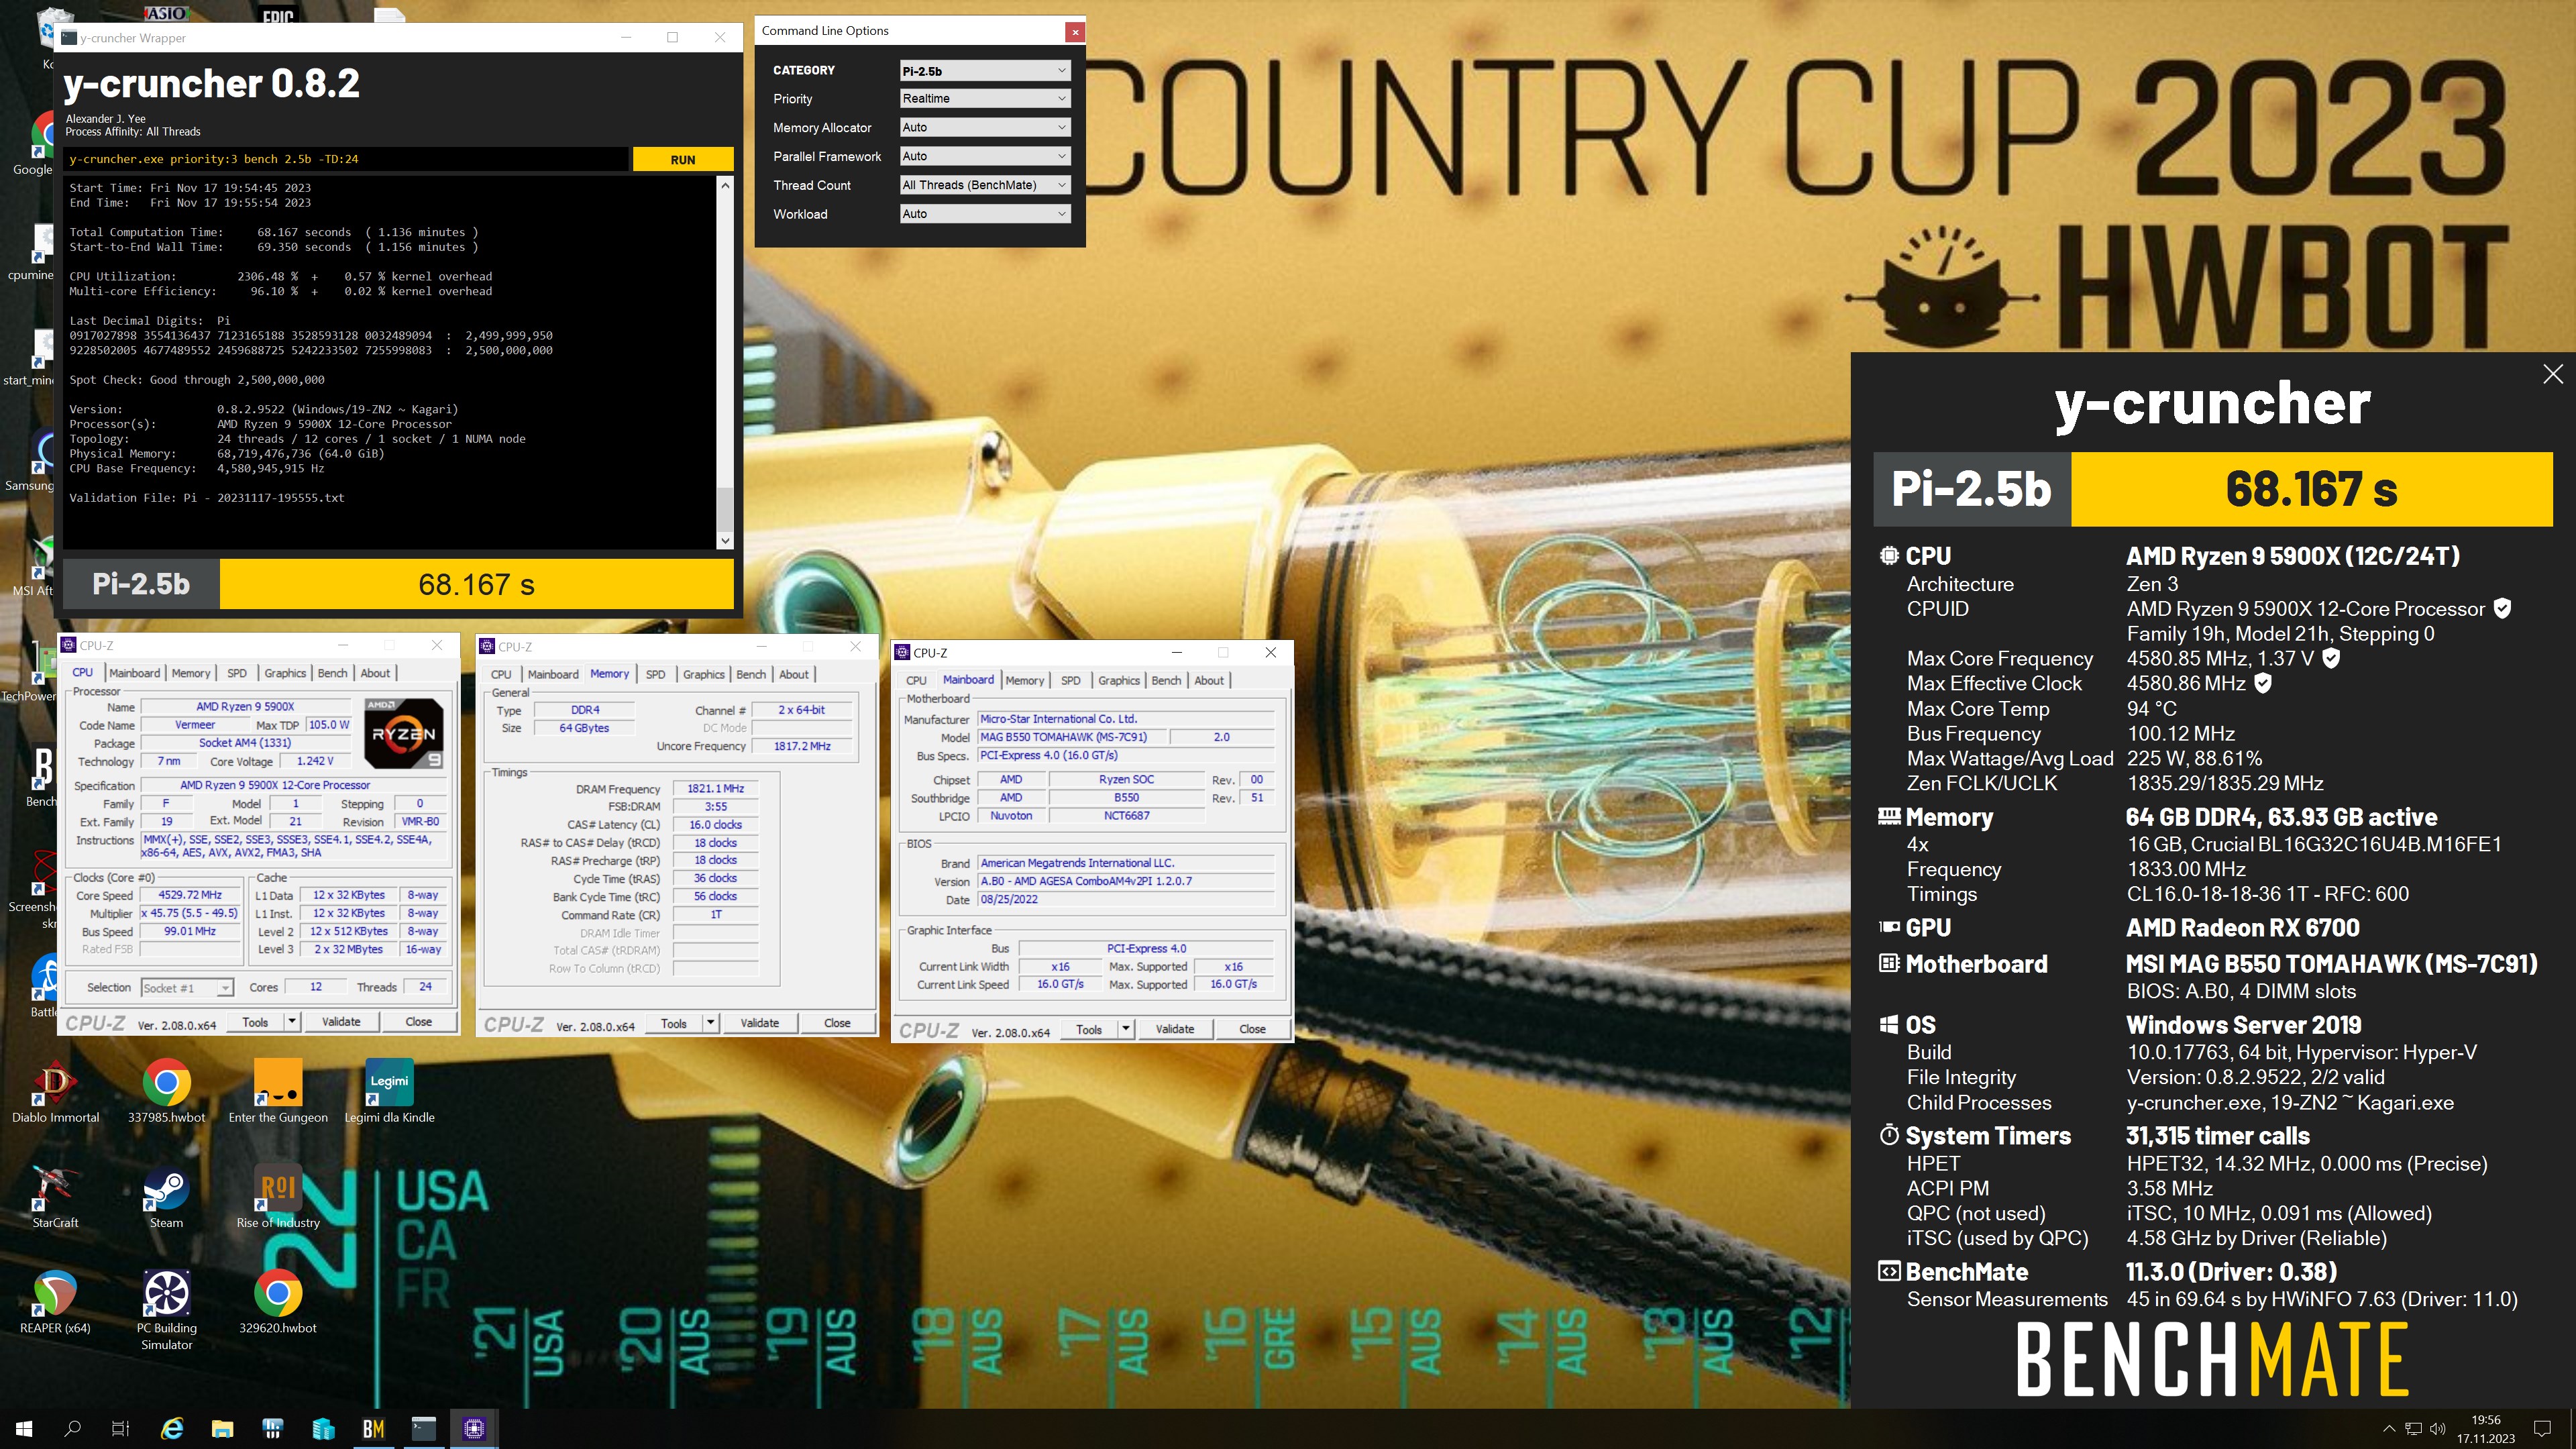Click the 68.167 s result bar in y-cruncher wrapper
Viewport: 2576px width, 1449px height.
tap(476, 584)
